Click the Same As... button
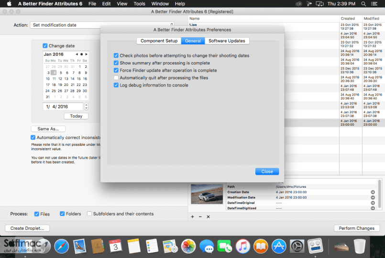The image size is (385, 258). coord(48,129)
